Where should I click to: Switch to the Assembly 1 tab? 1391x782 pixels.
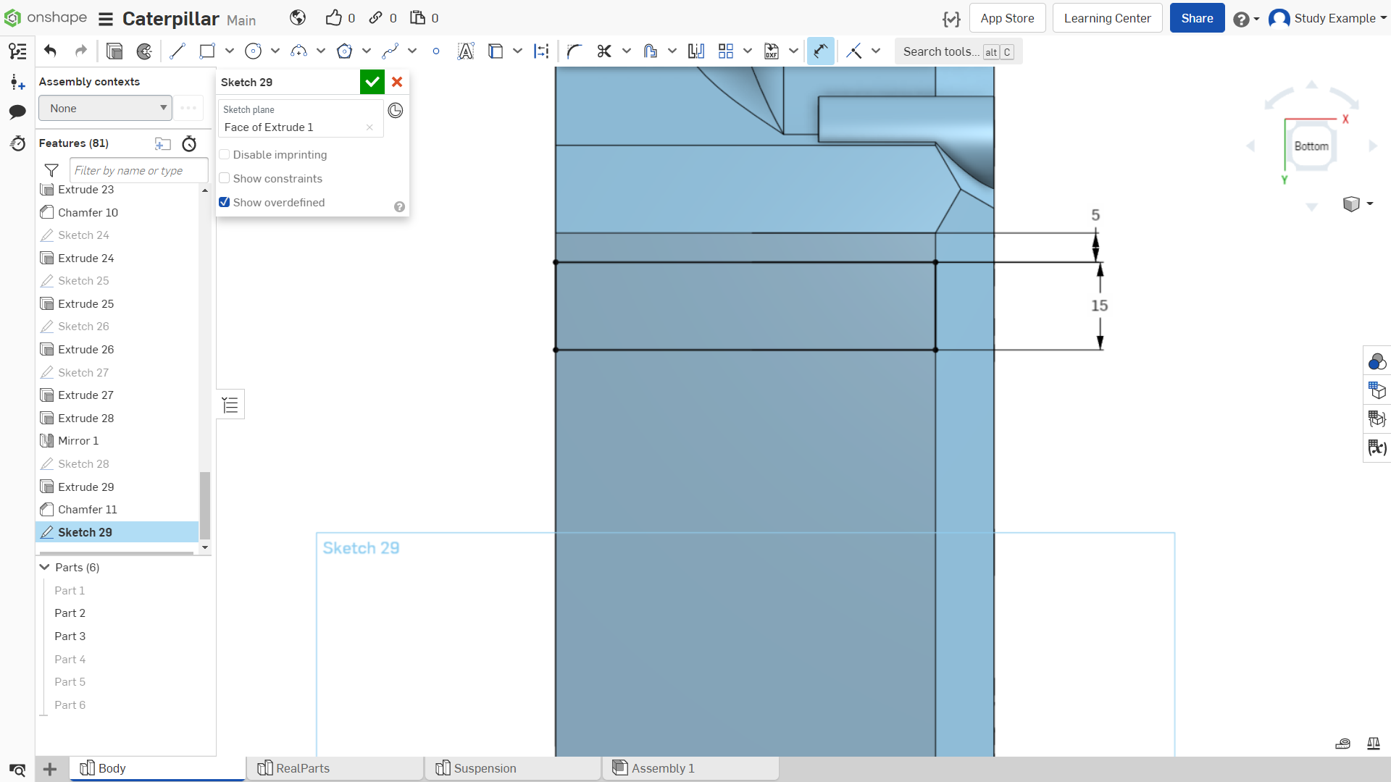(690, 768)
